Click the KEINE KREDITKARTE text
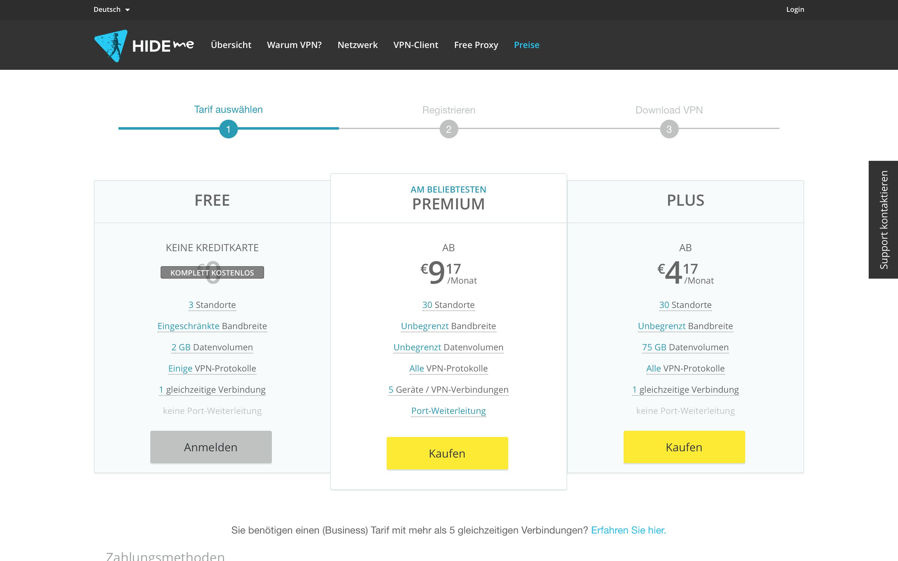 pyautogui.click(x=212, y=248)
